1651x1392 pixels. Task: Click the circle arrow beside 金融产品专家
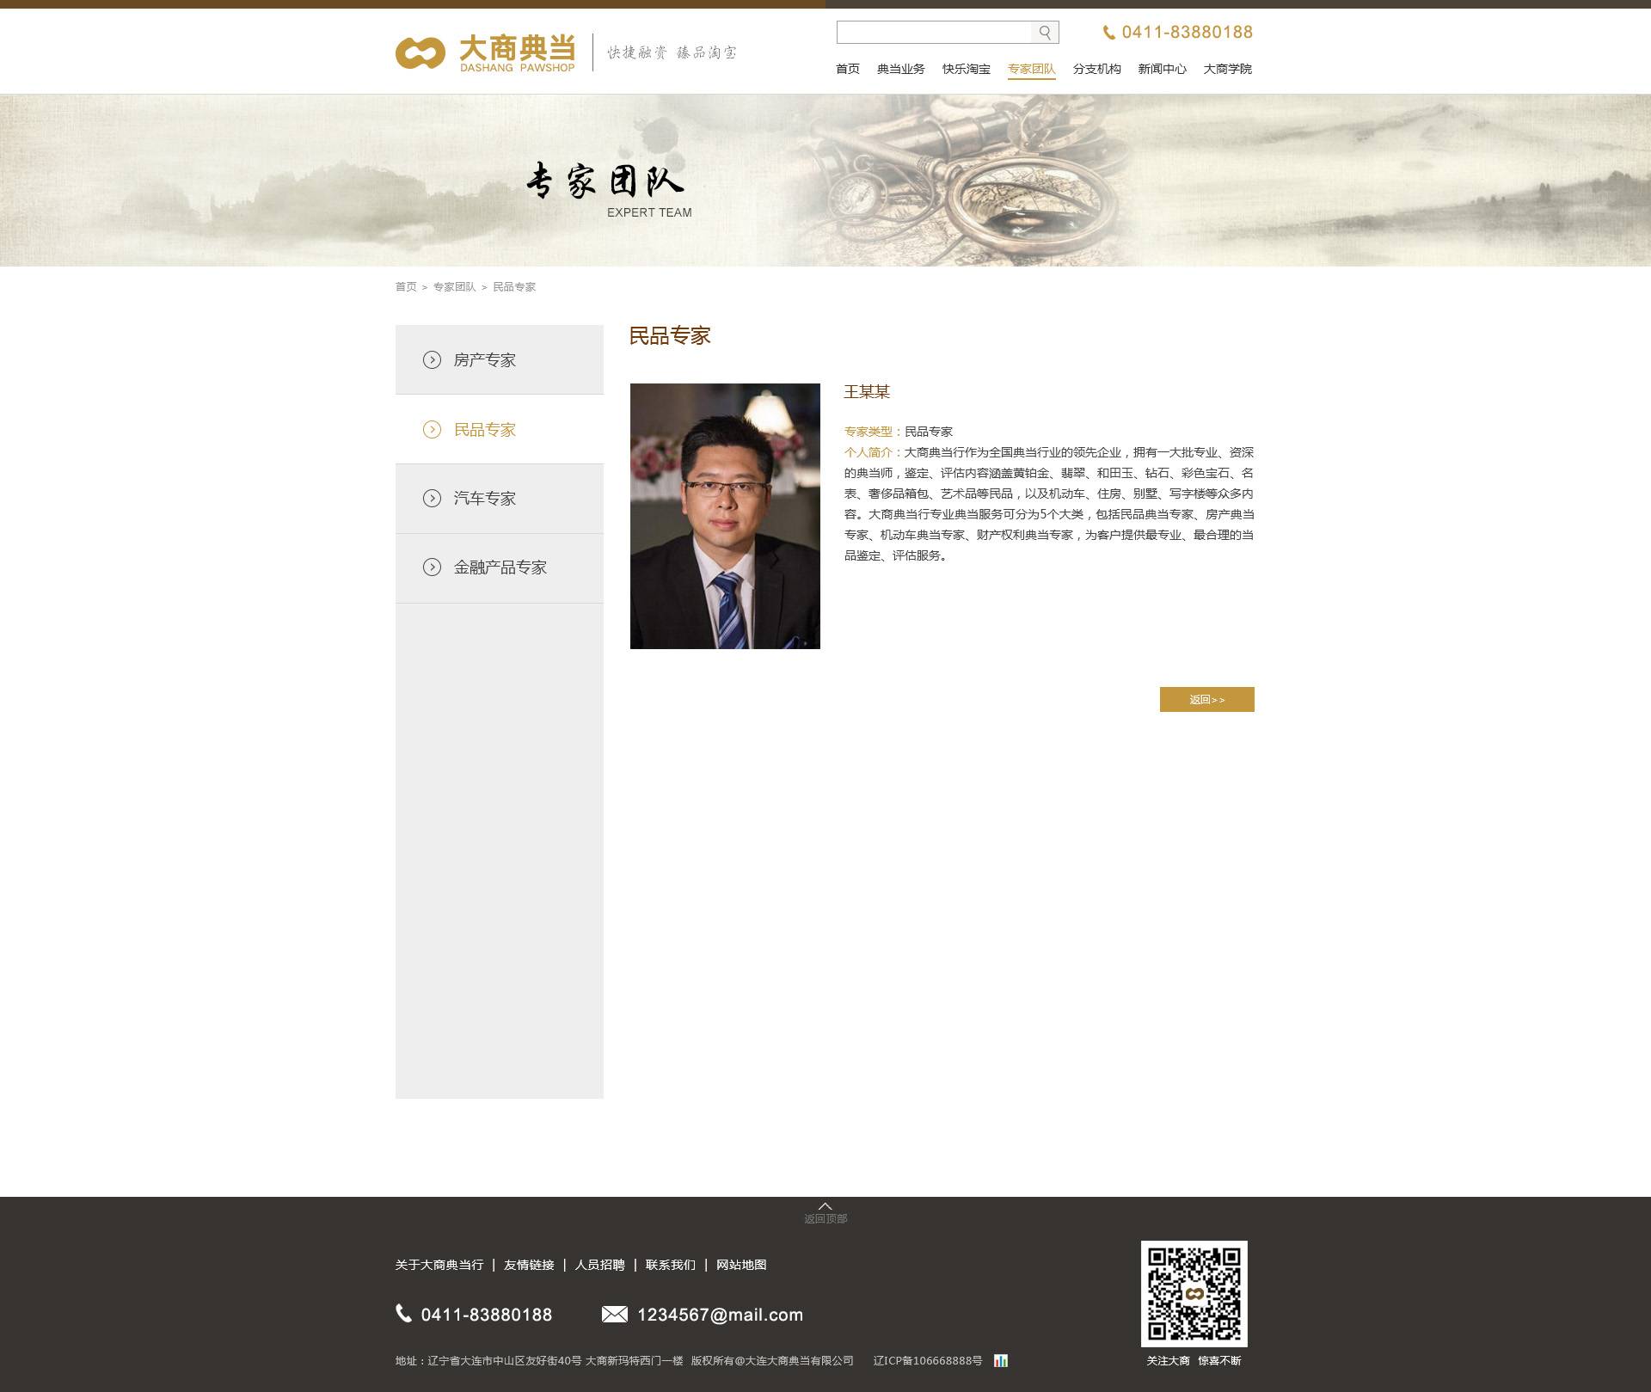[432, 567]
